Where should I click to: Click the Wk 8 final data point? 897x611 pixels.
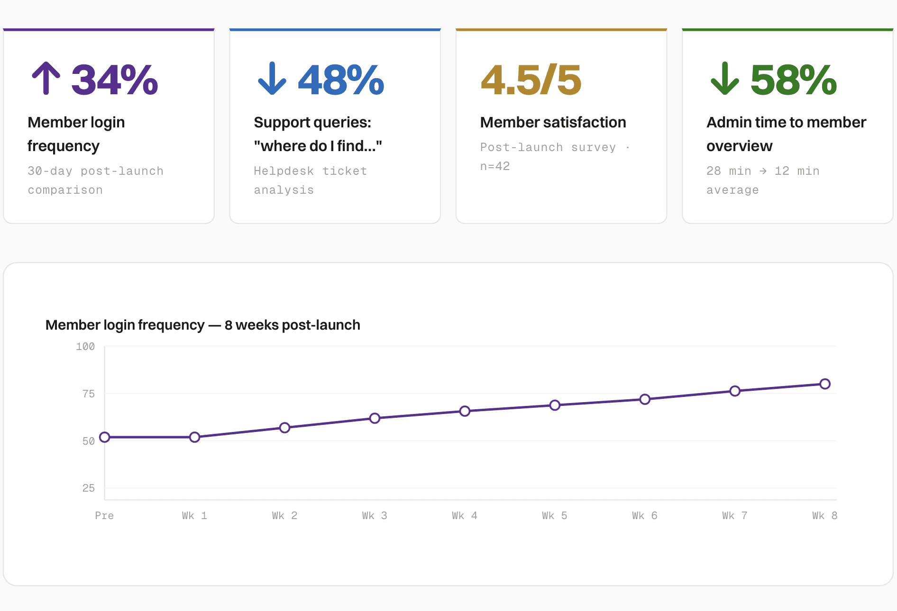point(825,384)
